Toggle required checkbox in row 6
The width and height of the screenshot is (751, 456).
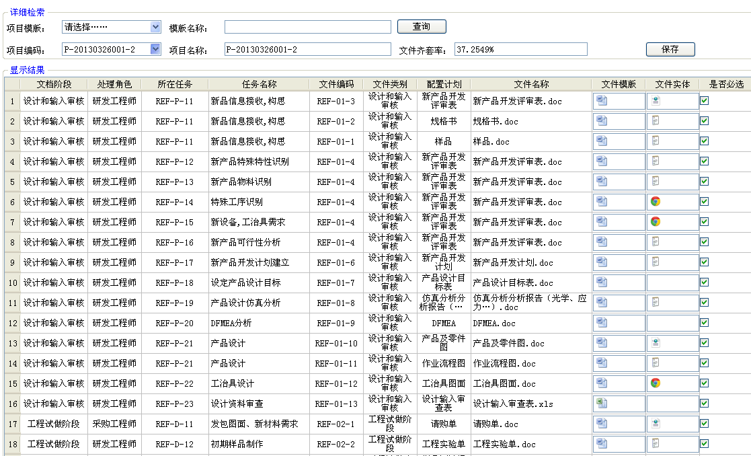pos(705,201)
